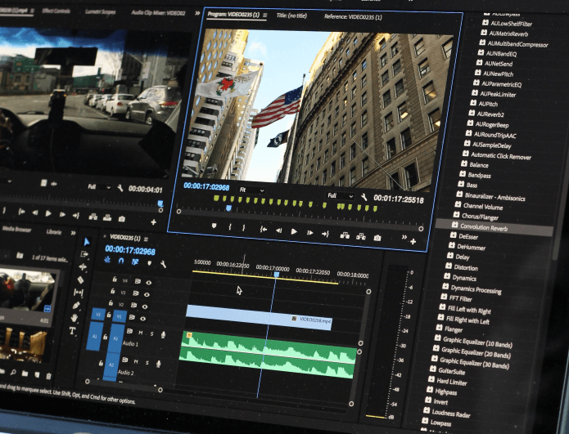Open Program panel hamburger menu
569x434 pixels.
(x=265, y=16)
